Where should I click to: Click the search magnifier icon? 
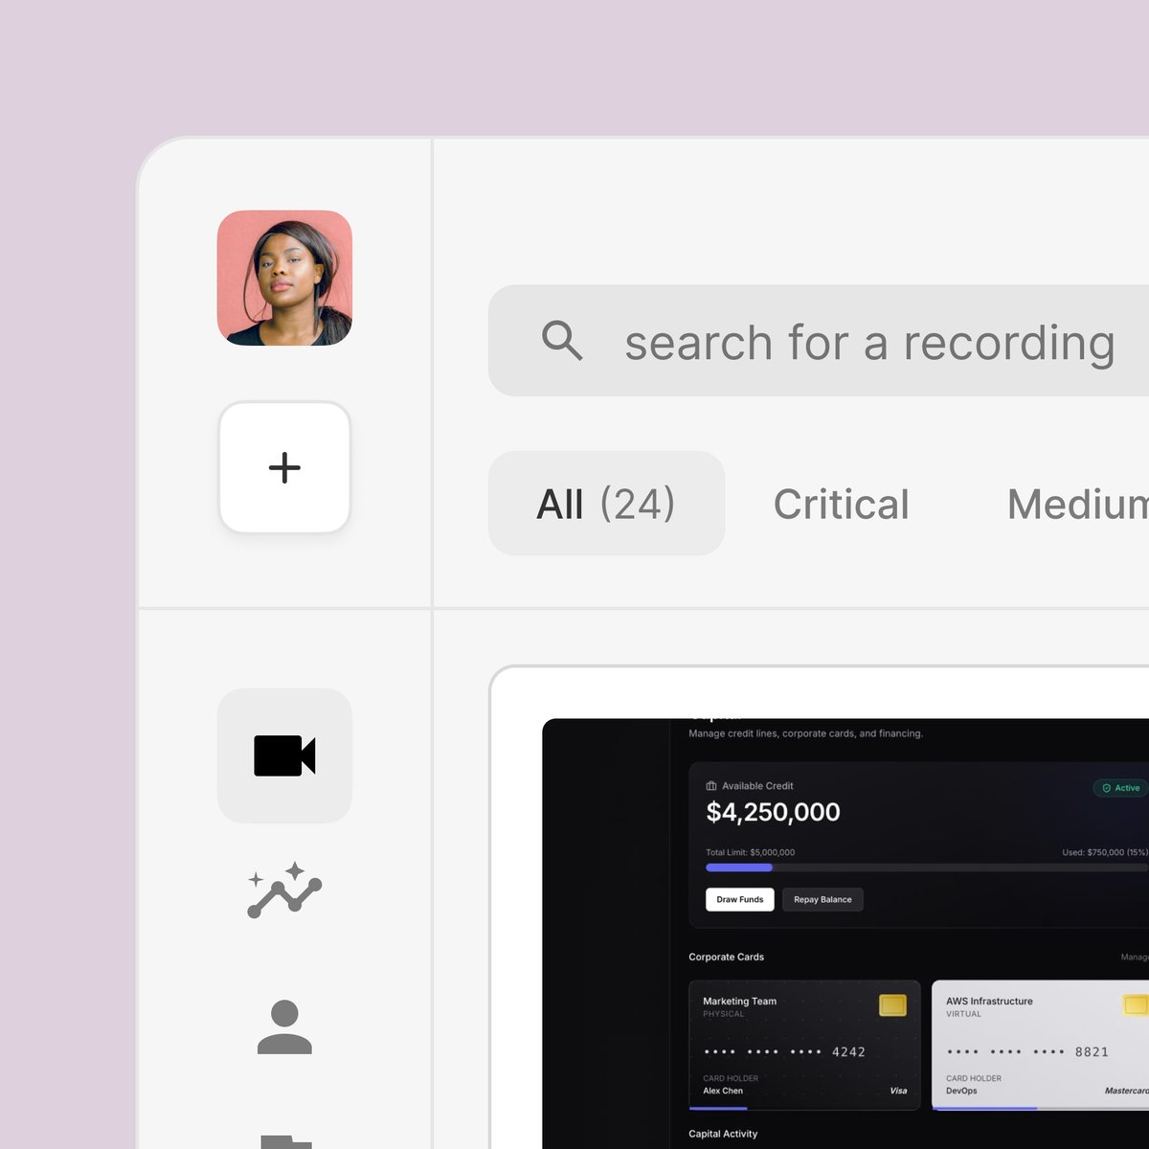[x=562, y=340]
